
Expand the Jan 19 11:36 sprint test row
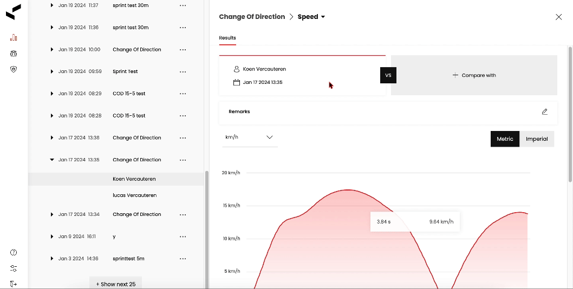pos(51,28)
